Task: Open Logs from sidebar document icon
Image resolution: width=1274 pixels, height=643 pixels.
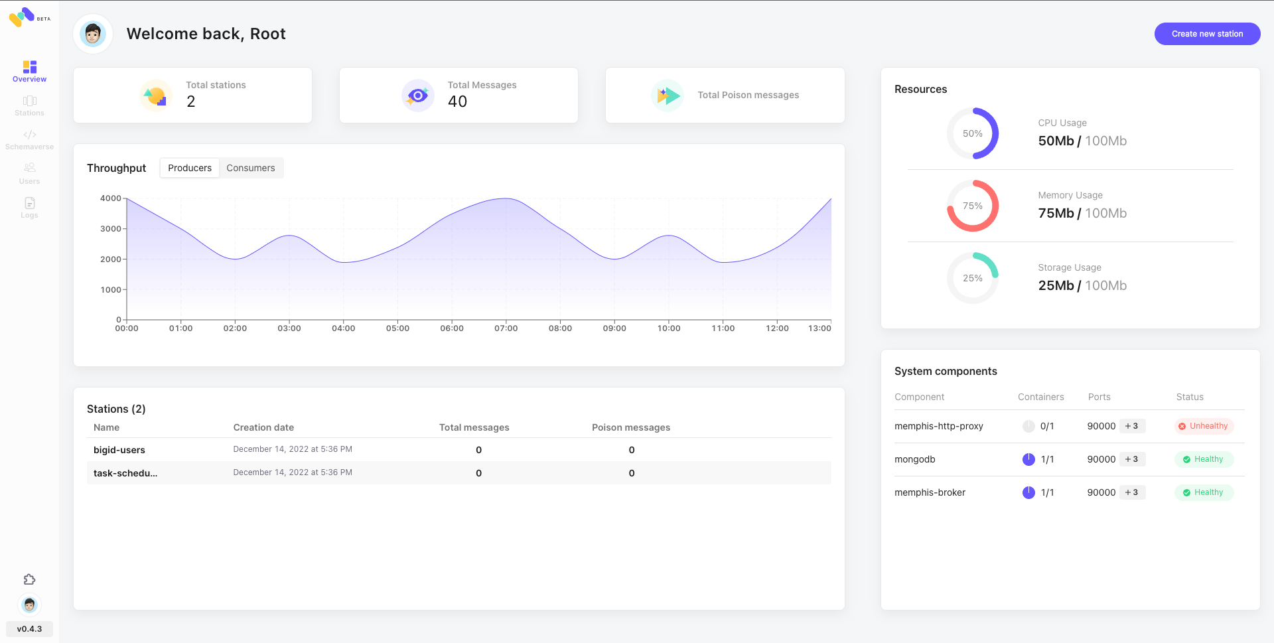Action: [x=29, y=203]
